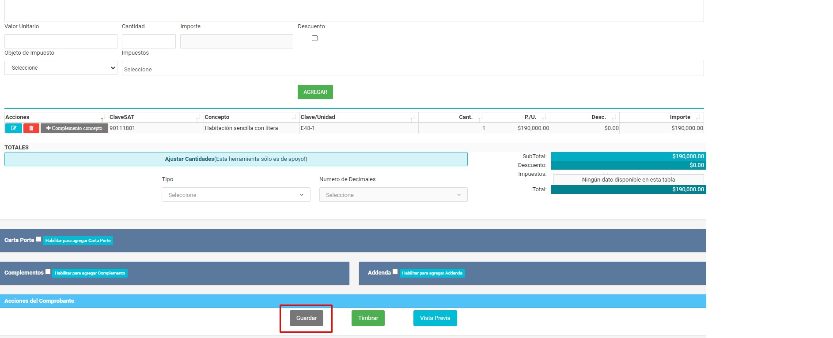Open the Impuestos selection field
Viewport: 833px width, 338px height.
click(413, 68)
